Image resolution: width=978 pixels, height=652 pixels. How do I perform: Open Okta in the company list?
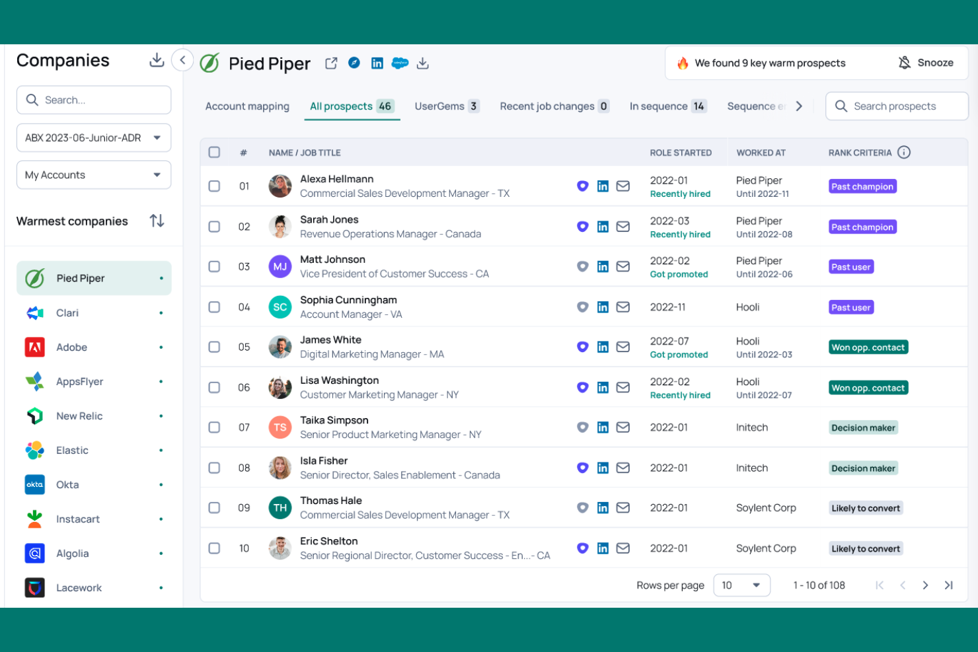coord(94,485)
